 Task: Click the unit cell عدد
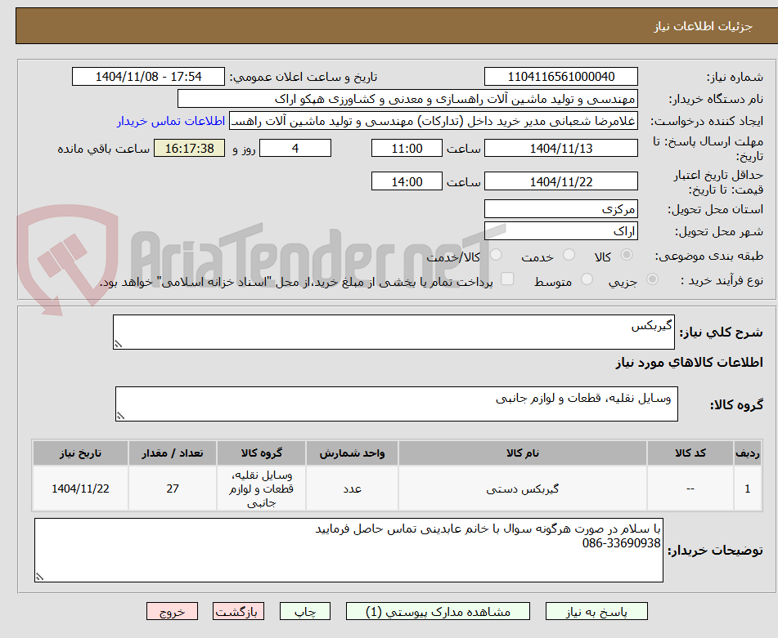(352, 489)
